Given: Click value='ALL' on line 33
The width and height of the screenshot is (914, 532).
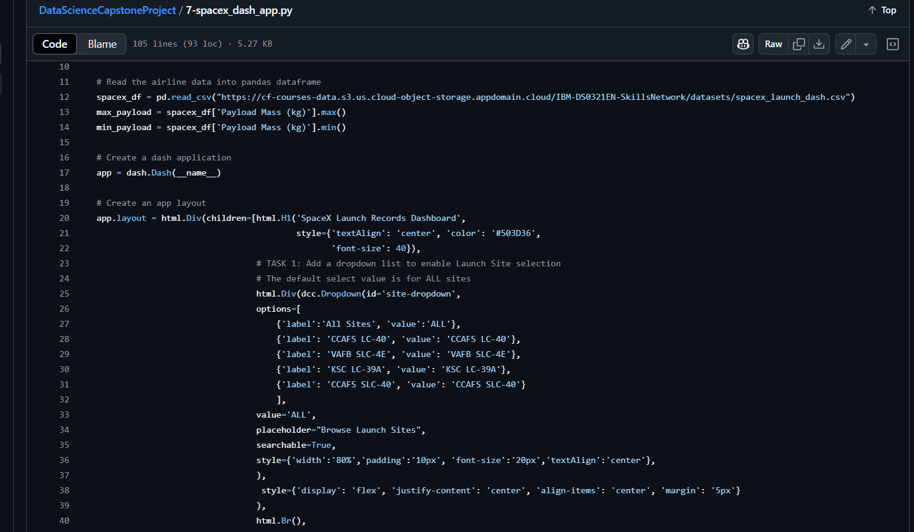Looking at the screenshot, I should [283, 415].
